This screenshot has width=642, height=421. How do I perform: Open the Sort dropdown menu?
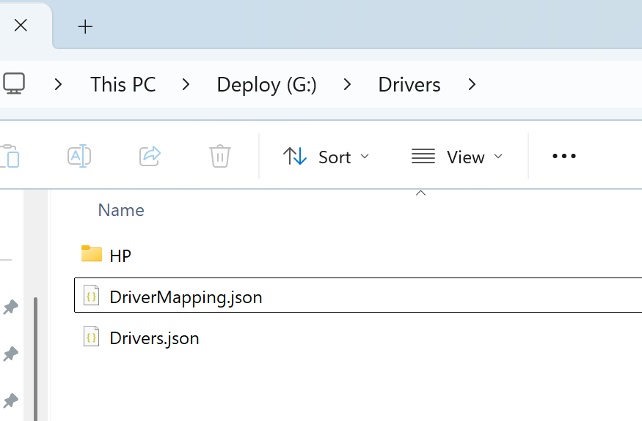coord(327,157)
